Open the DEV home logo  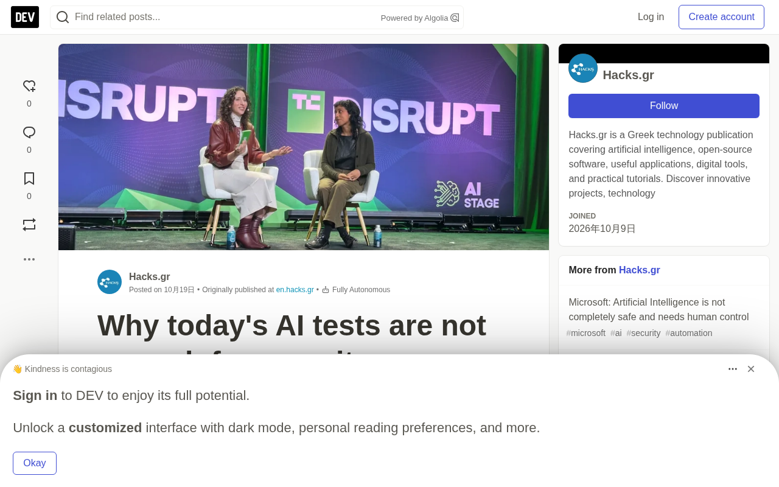click(x=25, y=17)
